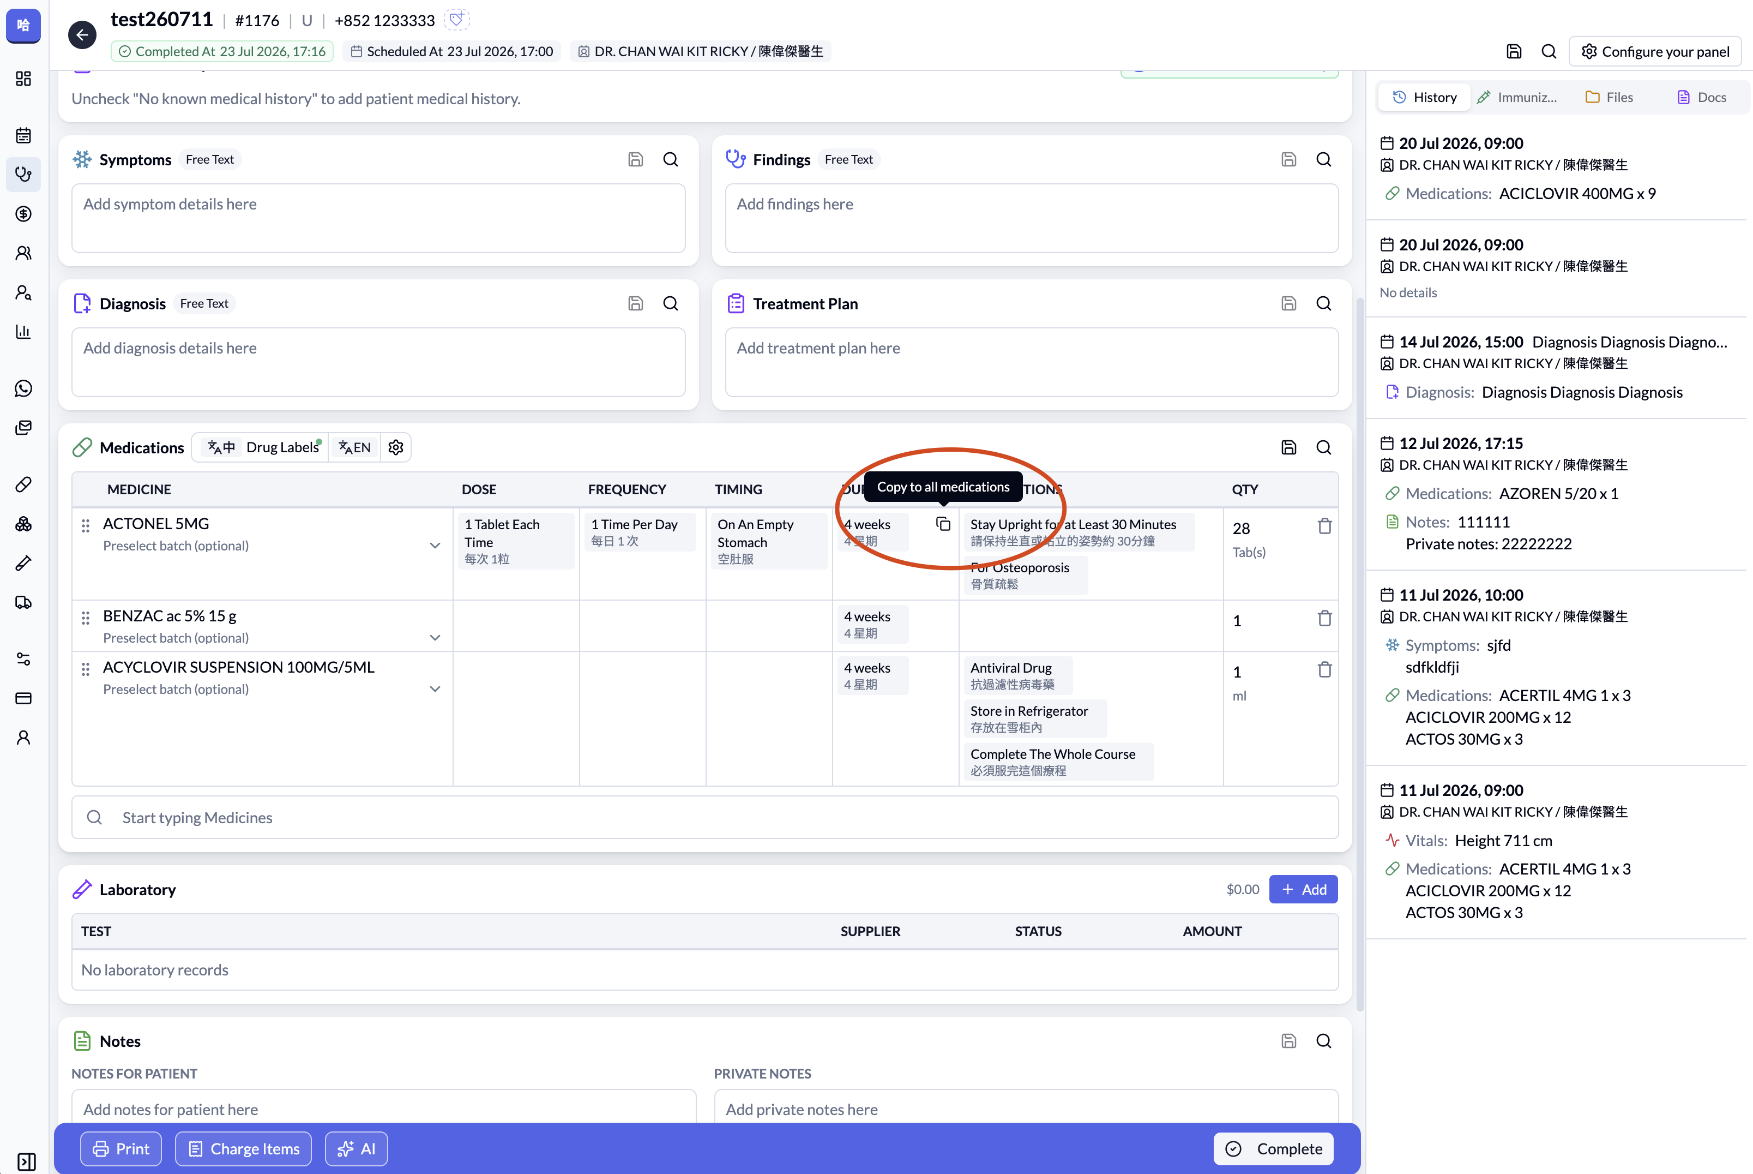Image resolution: width=1753 pixels, height=1174 pixels.
Task: Click the Start typing Medicines search field
Action: pos(705,818)
